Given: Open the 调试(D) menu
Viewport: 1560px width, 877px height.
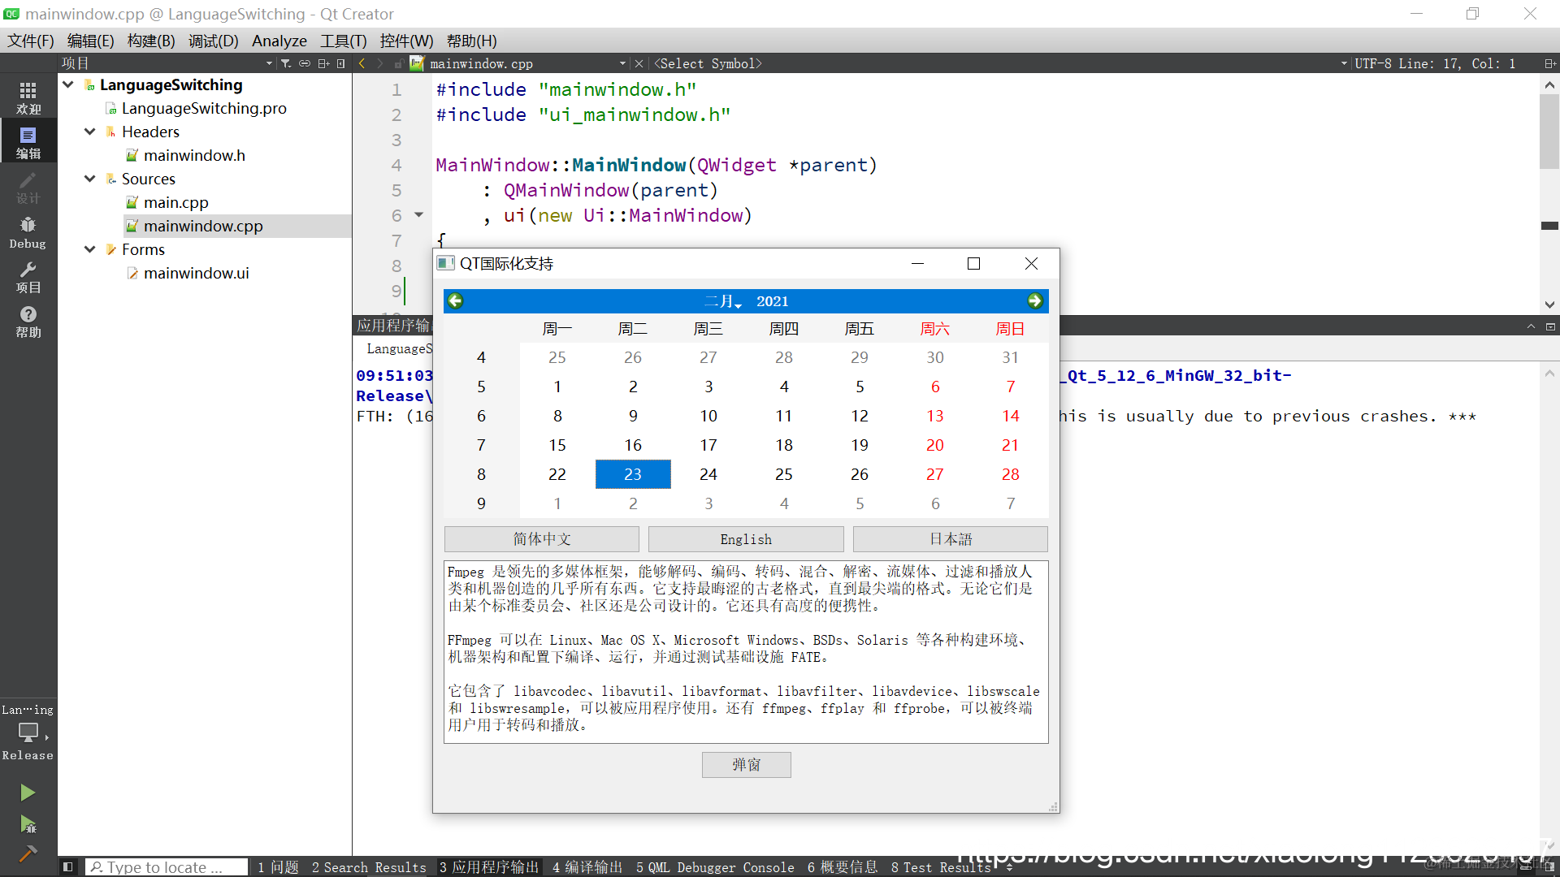Looking at the screenshot, I should click(x=213, y=41).
